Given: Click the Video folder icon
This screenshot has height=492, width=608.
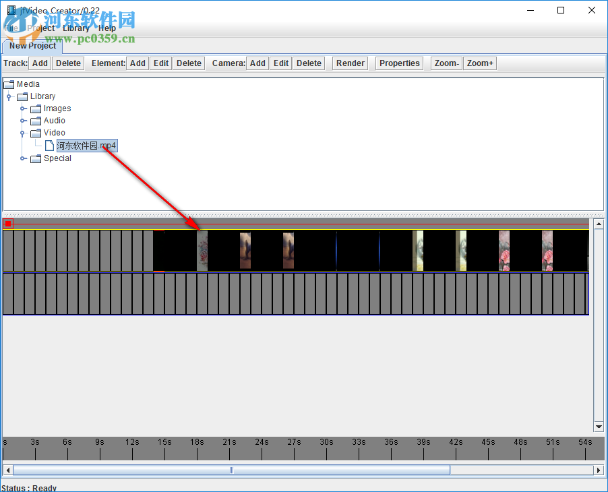Looking at the screenshot, I should click(35, 133).
